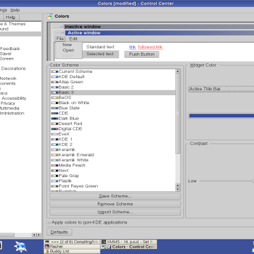Click the blue link in preview
Viewport: 254px width, 254px height.
pyautogui.click(x=133, y=47)
